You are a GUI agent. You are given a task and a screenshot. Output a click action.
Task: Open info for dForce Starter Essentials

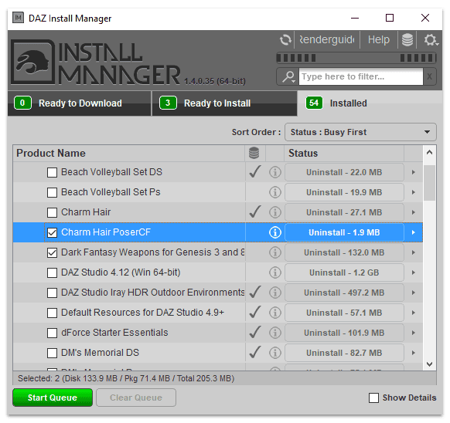[275, 333]
